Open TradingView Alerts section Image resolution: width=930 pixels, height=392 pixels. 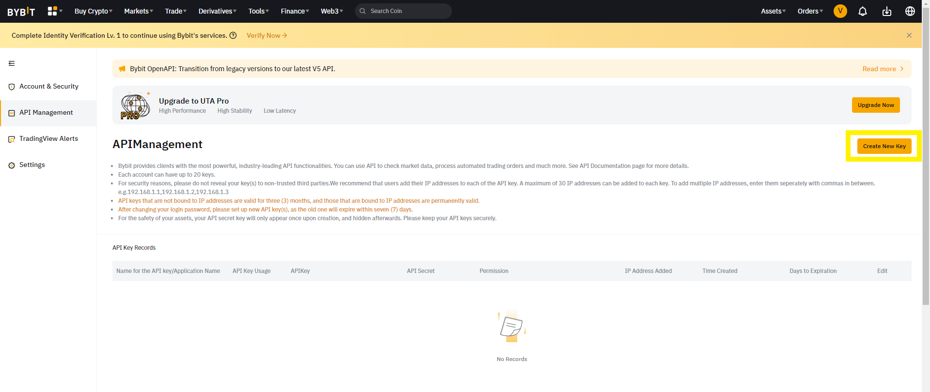pos(48,139)
